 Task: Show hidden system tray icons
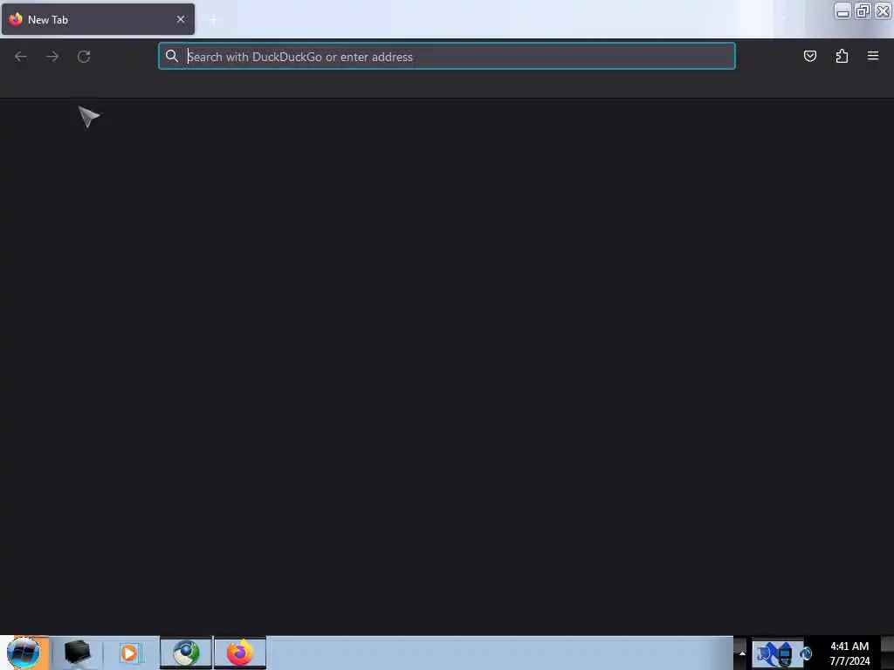(742, 653)
